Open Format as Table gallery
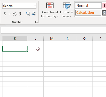Screen dimensions: 106x97 (x=67, y=10)
